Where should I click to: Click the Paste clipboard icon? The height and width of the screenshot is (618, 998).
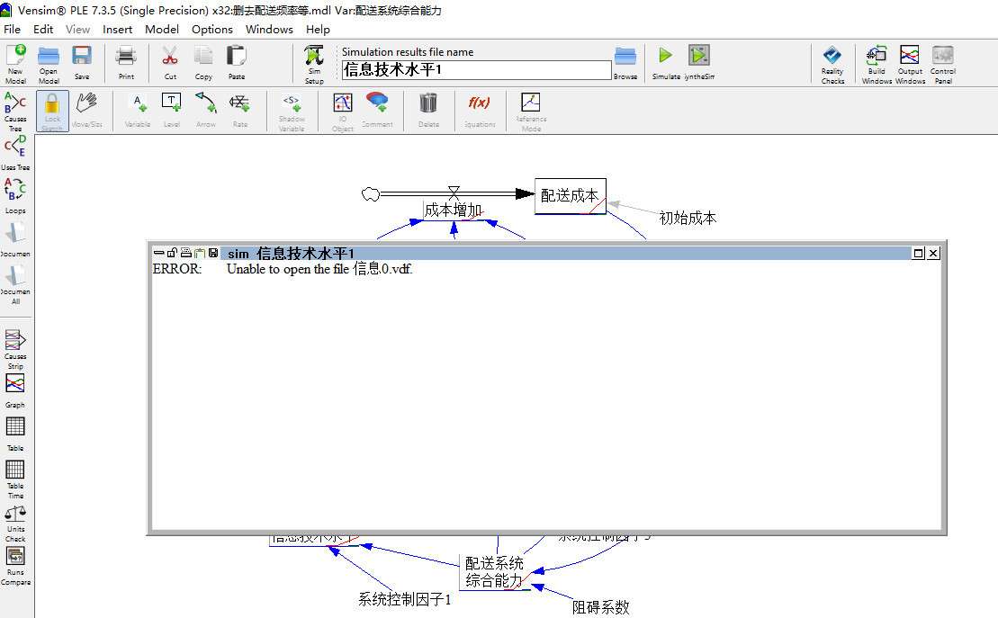pos(236,62)
